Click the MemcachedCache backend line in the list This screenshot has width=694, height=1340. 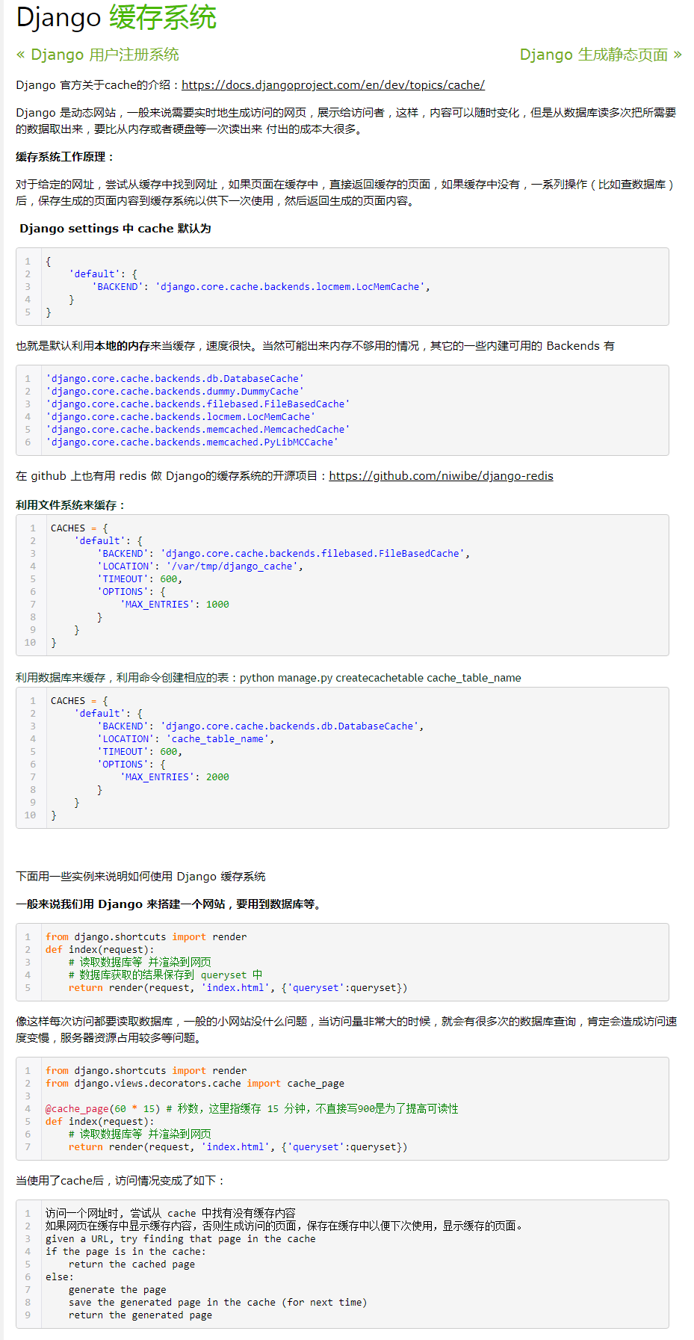tap(197, 430)
